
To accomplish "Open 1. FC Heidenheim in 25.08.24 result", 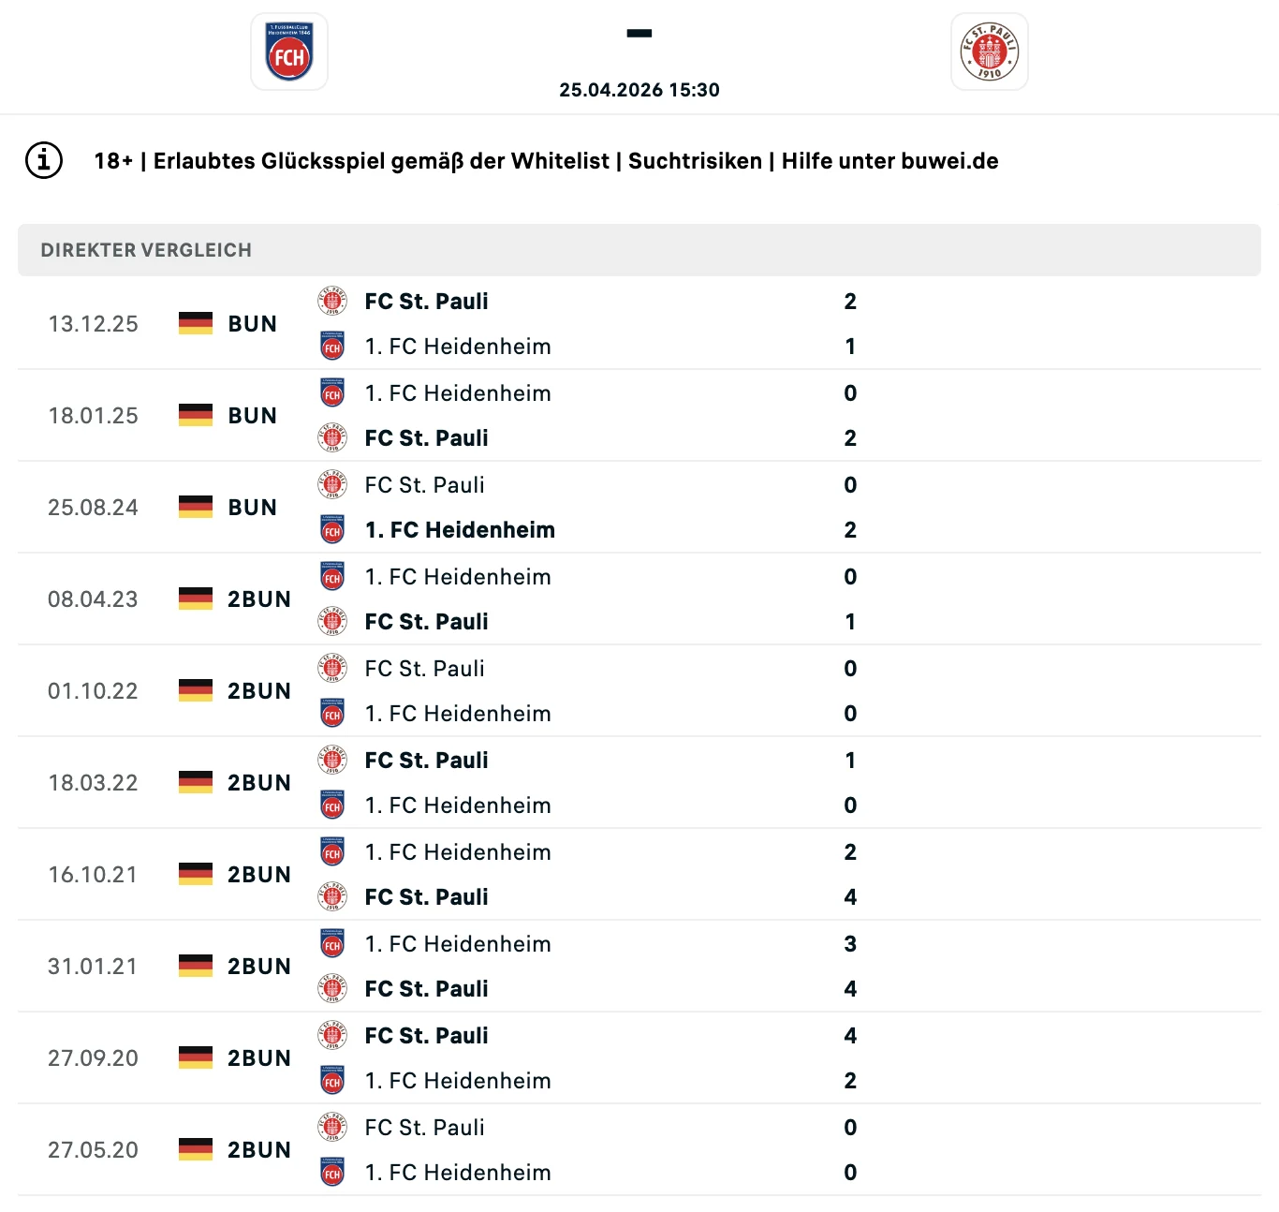I will pyautogui.click(x=460, y=530).
